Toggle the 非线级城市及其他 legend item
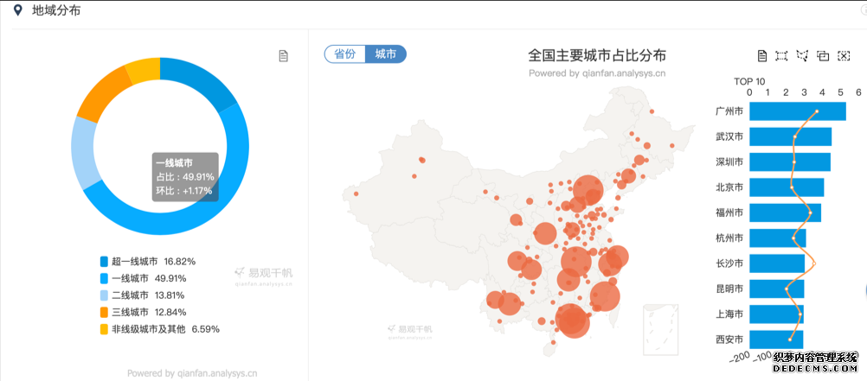The height and width of the screenshot is (381, 867). coord(160,329)
